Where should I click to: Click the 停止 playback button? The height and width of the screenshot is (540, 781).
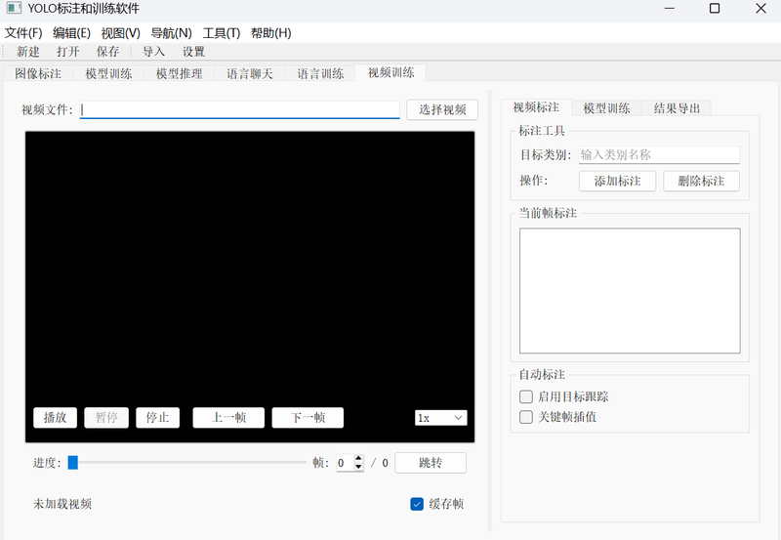(157, 418)
